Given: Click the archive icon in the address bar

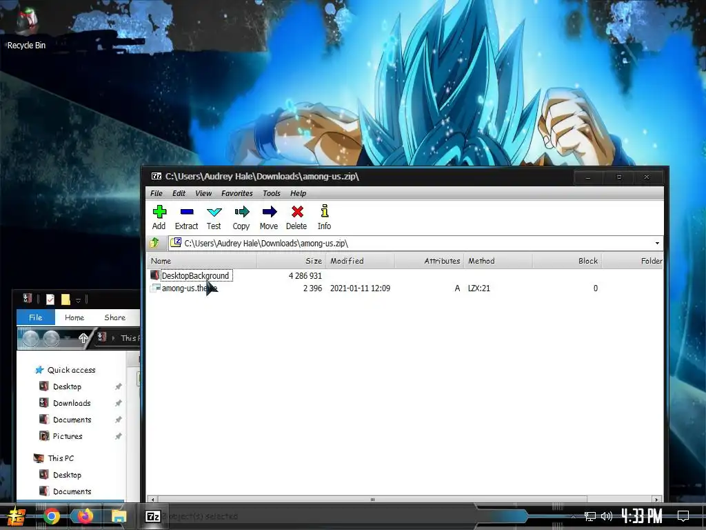Looking at the screenshot, I should click(x=176, y=242).
